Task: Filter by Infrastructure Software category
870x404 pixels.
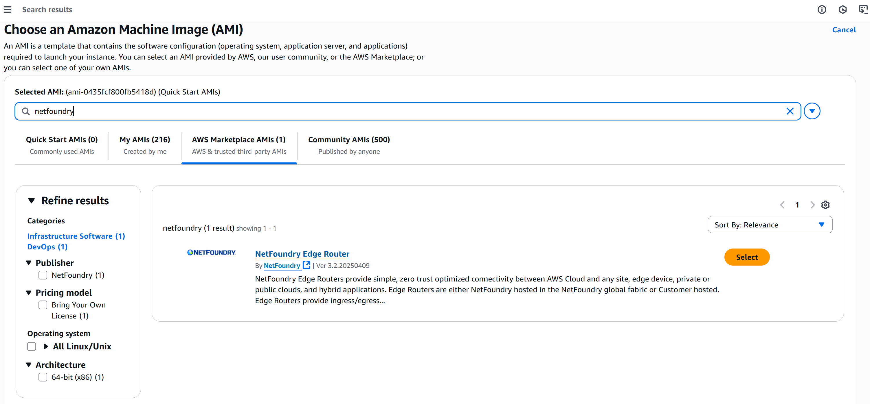Action: click(x=76, y=236)
